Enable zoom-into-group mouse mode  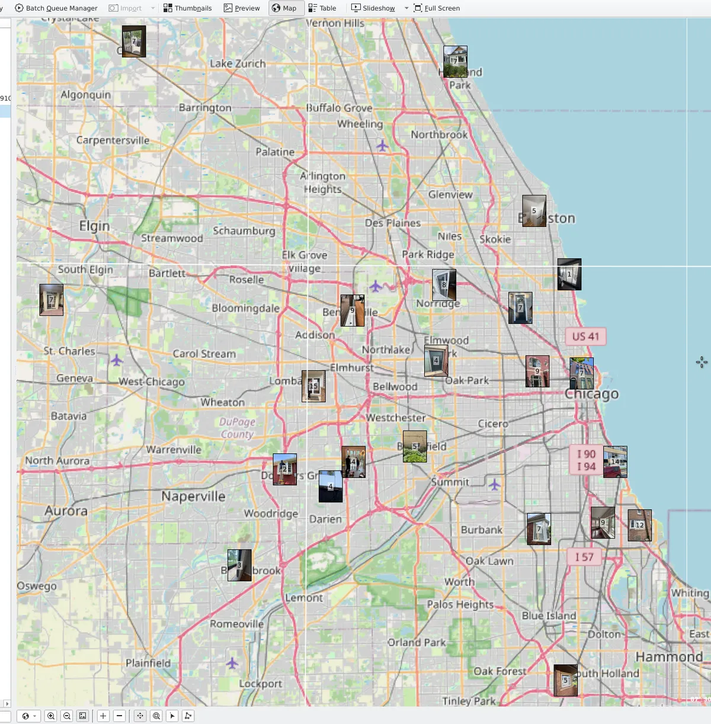point(156,716)
